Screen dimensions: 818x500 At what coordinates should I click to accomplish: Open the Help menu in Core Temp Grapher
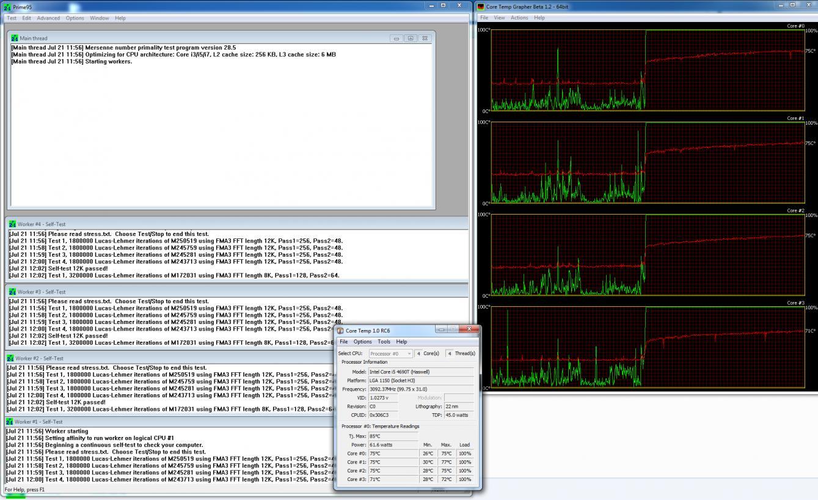[539, 18]
